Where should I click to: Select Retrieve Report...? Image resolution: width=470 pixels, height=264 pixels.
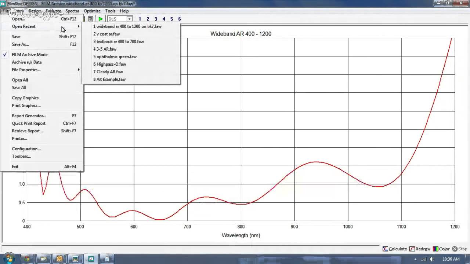43,131
